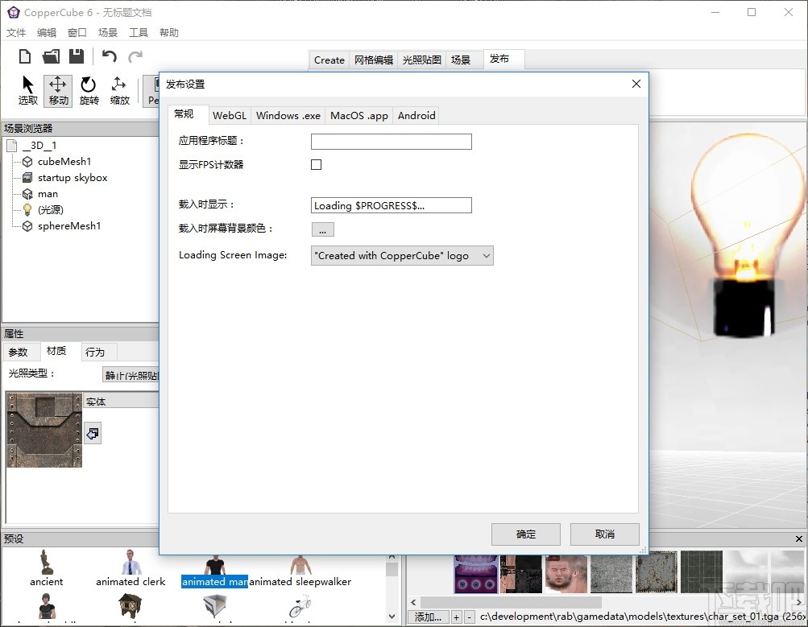808x627 pixels.
Task: Enable the 显示FPS计数器 checkbox
Action: click(316, 164)
